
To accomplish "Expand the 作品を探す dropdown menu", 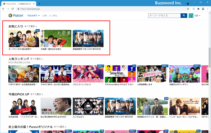I will 33,16.
